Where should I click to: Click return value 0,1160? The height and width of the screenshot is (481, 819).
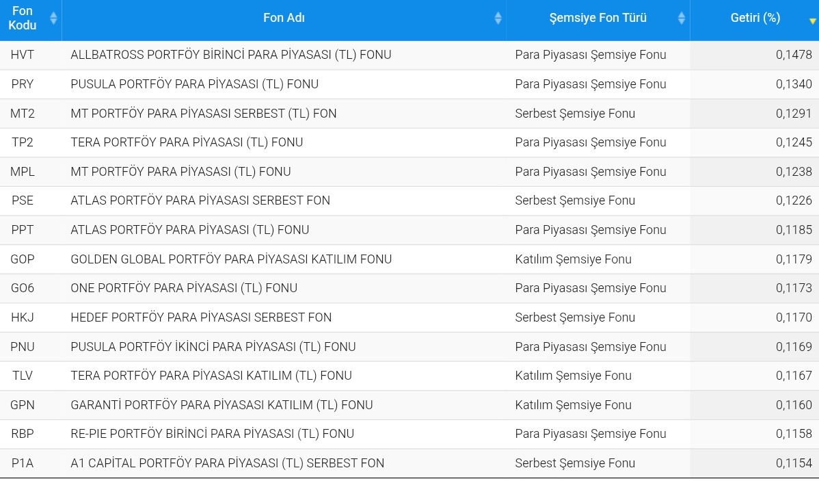(794, 404)
